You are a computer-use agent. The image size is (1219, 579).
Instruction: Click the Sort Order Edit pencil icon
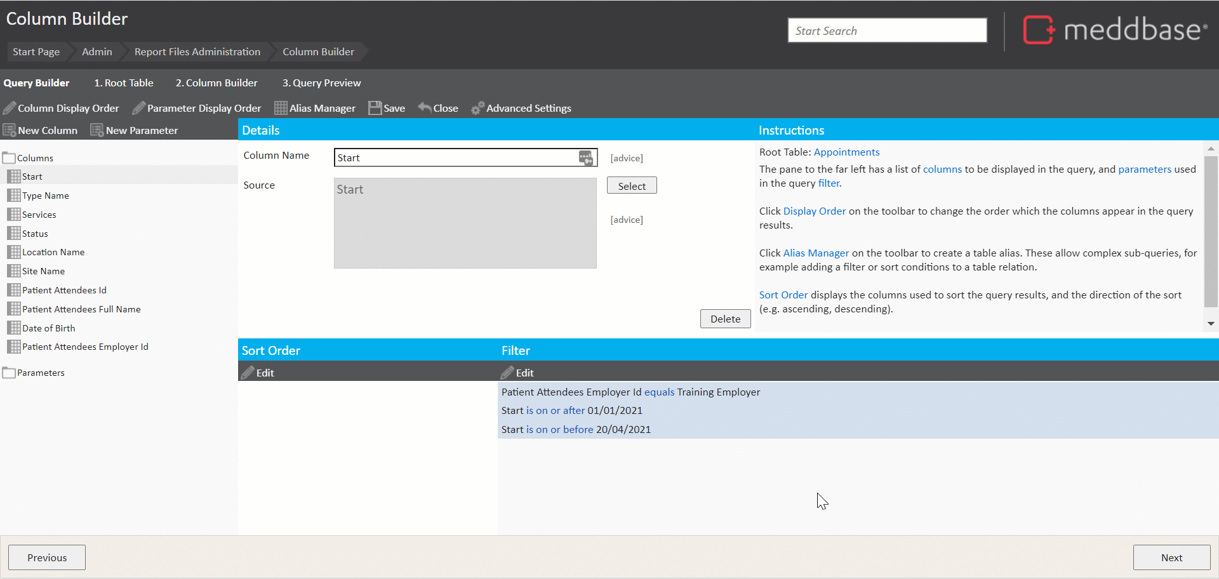[248, 372]
